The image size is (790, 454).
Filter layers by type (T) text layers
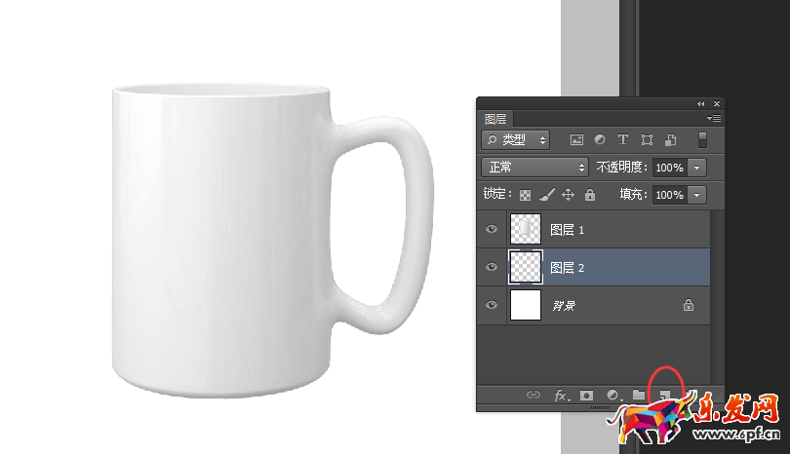[623, 140]
